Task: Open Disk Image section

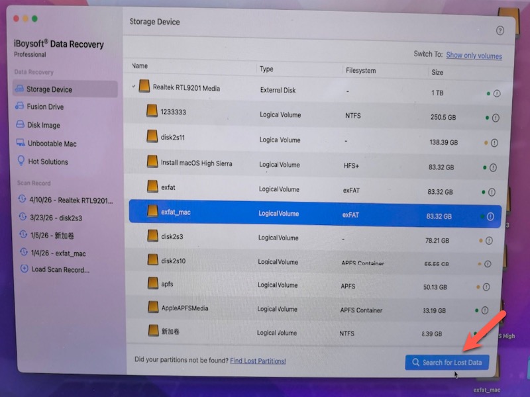Action: 43,125
